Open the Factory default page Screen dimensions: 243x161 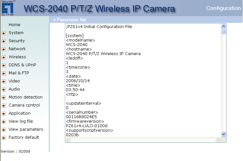(x=24, y=137)
